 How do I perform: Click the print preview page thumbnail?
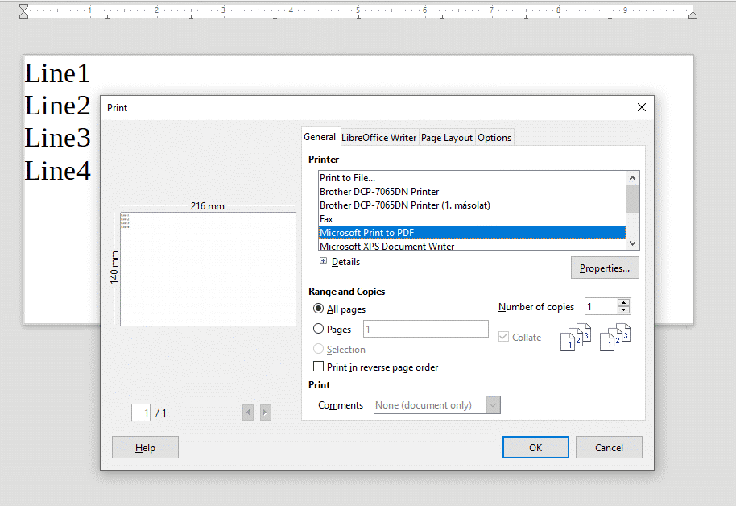208,269
